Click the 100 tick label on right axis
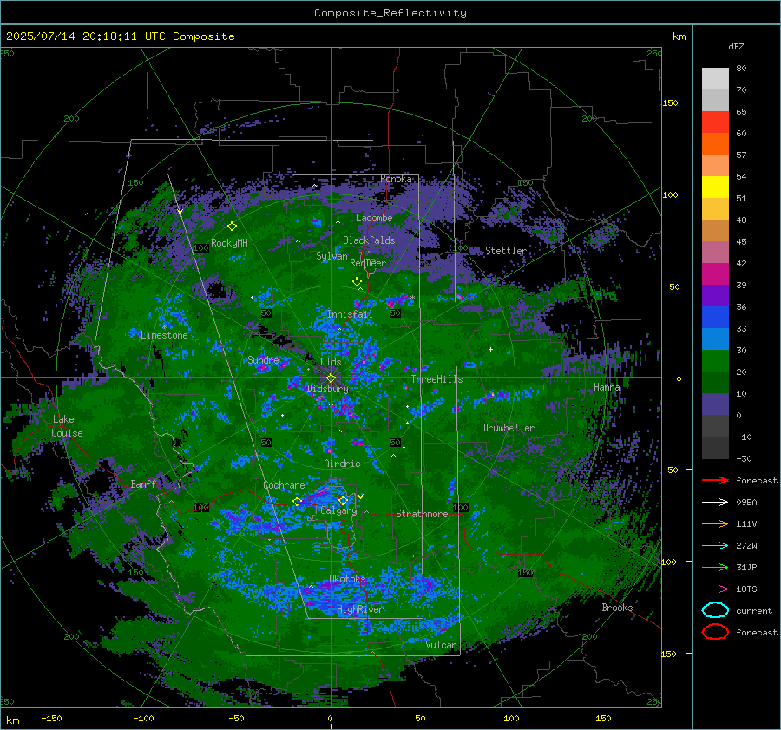781x730 pixels. point(671,194)
